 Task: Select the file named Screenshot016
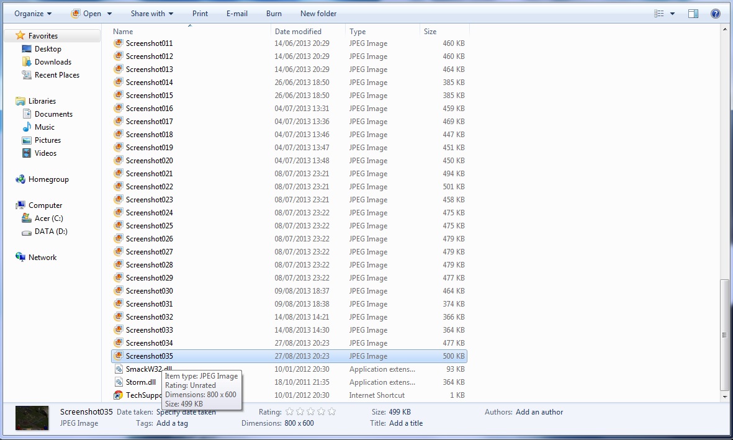(x=149, y=109)
